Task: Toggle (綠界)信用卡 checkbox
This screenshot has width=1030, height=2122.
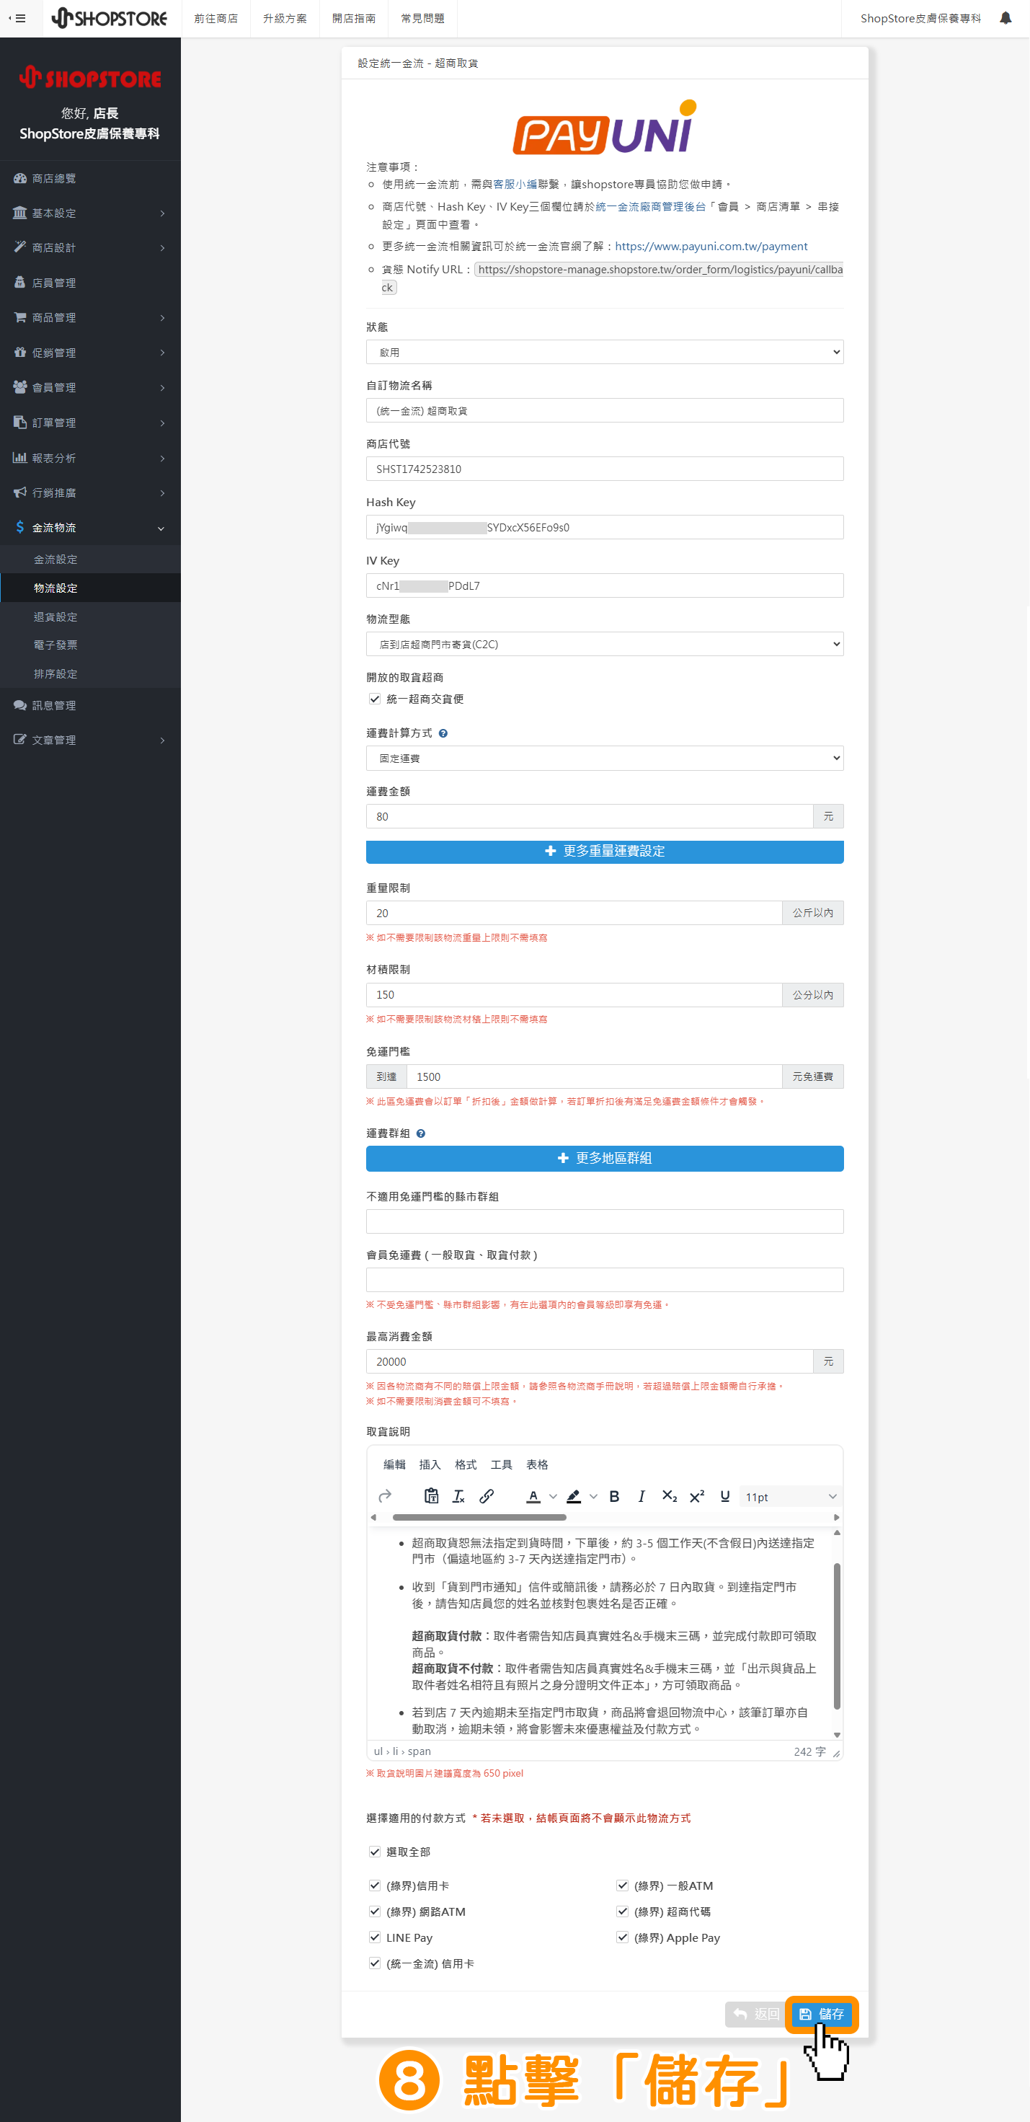Action: click(x=375, y=1886)
